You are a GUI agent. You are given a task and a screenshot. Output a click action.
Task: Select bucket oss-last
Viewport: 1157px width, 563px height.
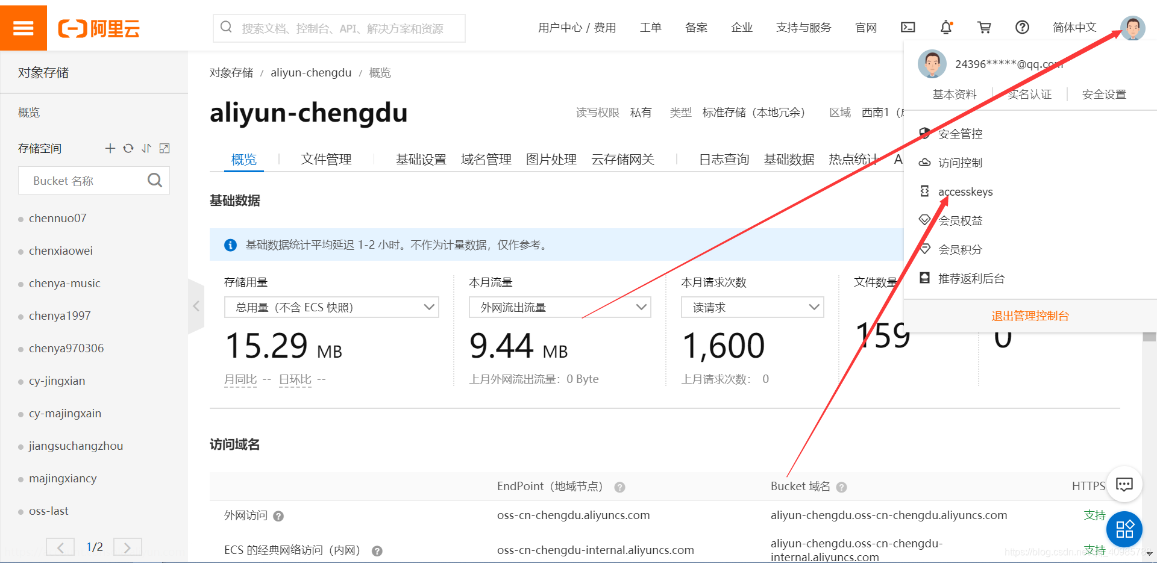pyautogui.click(x=49, y=511)
